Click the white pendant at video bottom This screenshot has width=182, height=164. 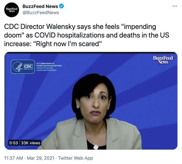[96, 147]
